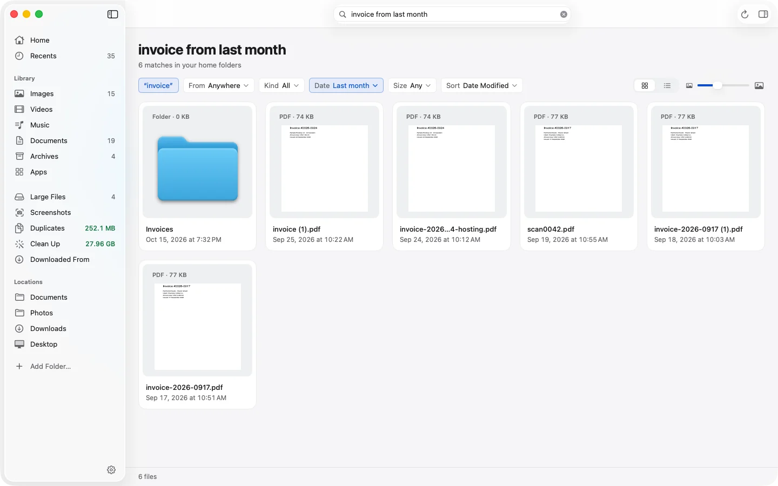
Task: Click the date Sep 25, 2026 at 10:22 AM
Action: pos(313,240)
